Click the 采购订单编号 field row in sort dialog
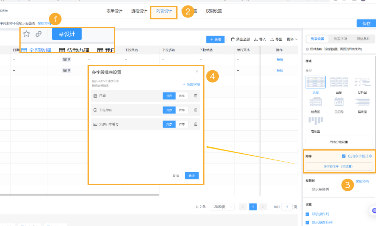This screenshot has width=376, height=226. 145,124
